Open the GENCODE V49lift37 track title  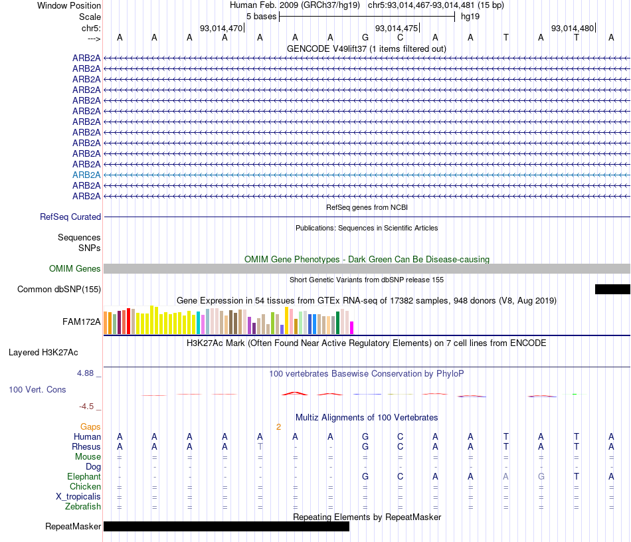tap(366, 49)
